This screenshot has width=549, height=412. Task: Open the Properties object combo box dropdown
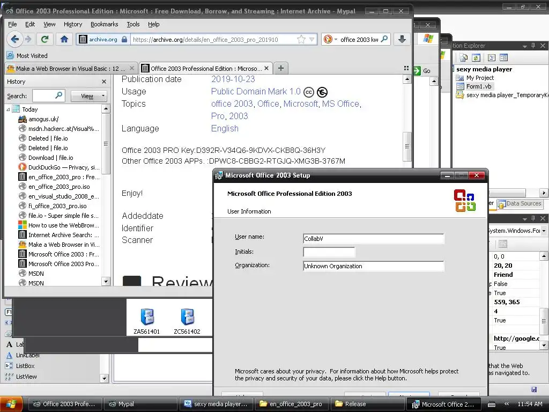544,231
